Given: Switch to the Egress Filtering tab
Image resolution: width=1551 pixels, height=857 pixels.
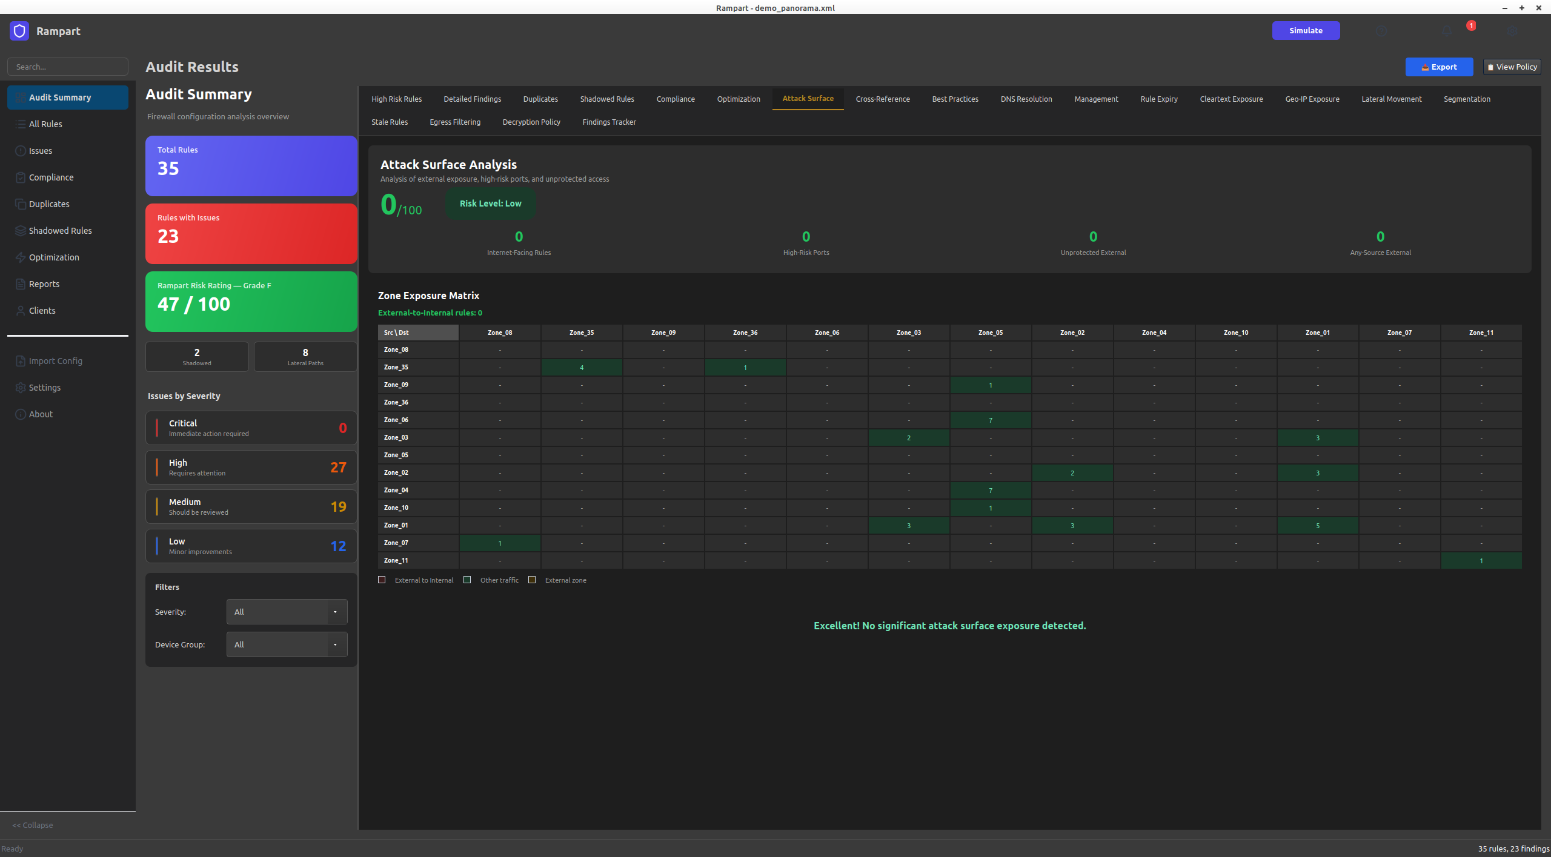Looking at the screenshot, I should point(454,122).
